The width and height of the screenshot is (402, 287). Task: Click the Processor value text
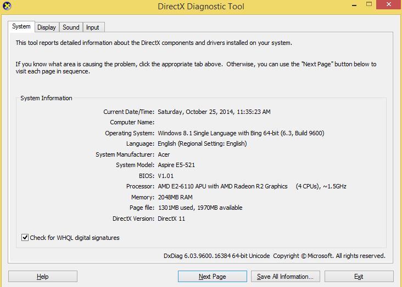(x=252, y=186)
